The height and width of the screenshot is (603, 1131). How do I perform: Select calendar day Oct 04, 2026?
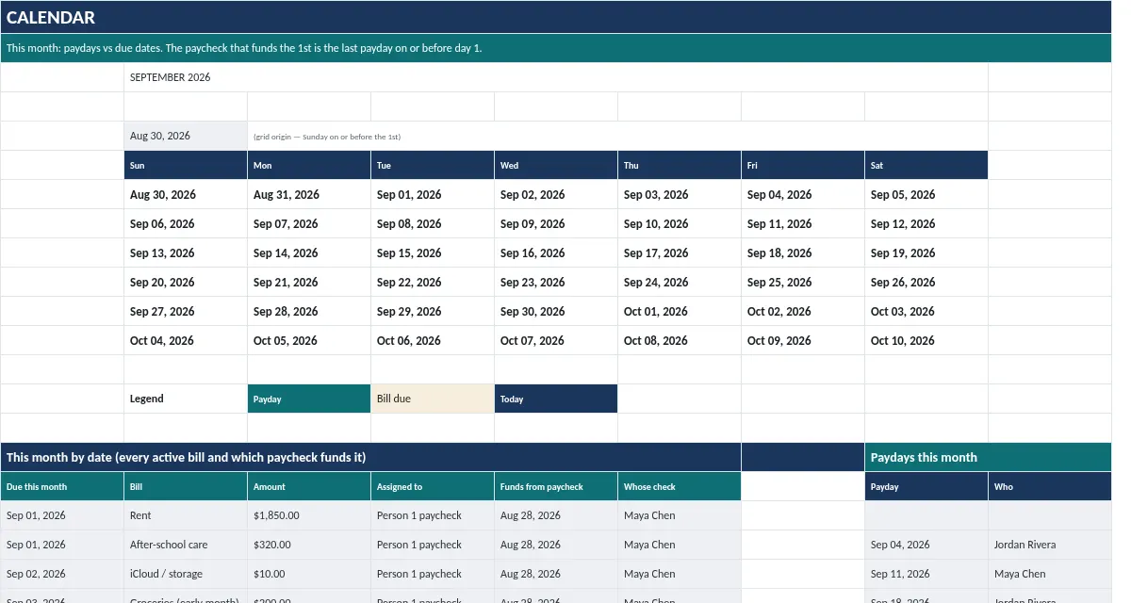tap(186, 340)
